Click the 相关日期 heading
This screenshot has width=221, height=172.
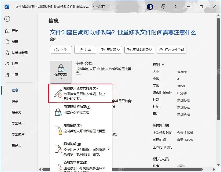pyautogui.click(x=161, y=126)
